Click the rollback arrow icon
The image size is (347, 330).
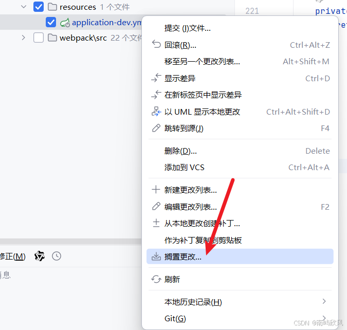(x=156, y=44)
